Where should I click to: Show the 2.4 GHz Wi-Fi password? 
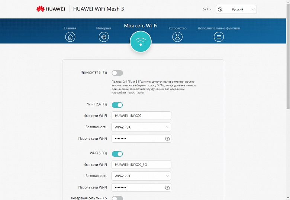coord(167,139)
